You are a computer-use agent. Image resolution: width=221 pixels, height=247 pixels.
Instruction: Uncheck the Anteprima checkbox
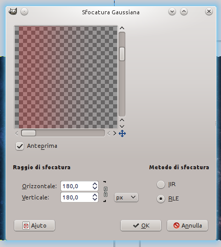[x=19, y=146]
